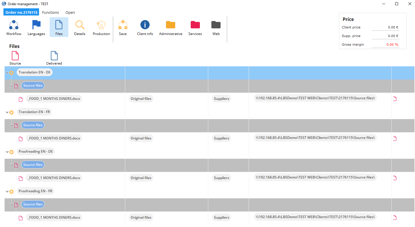415x227 pixels.
Task: Open the Production toolbar icon
Action: 101,25
